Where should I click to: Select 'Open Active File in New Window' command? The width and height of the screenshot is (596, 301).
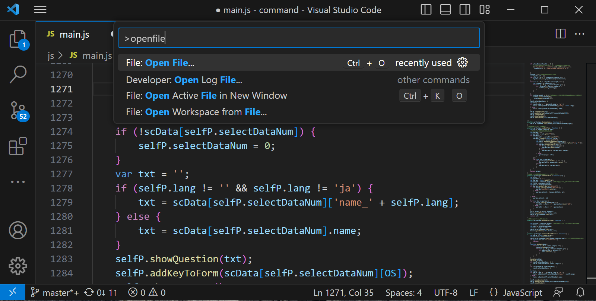[299, 96]
